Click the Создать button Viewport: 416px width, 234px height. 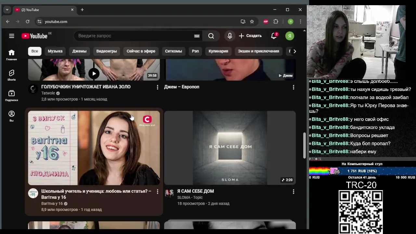(250, 36)
